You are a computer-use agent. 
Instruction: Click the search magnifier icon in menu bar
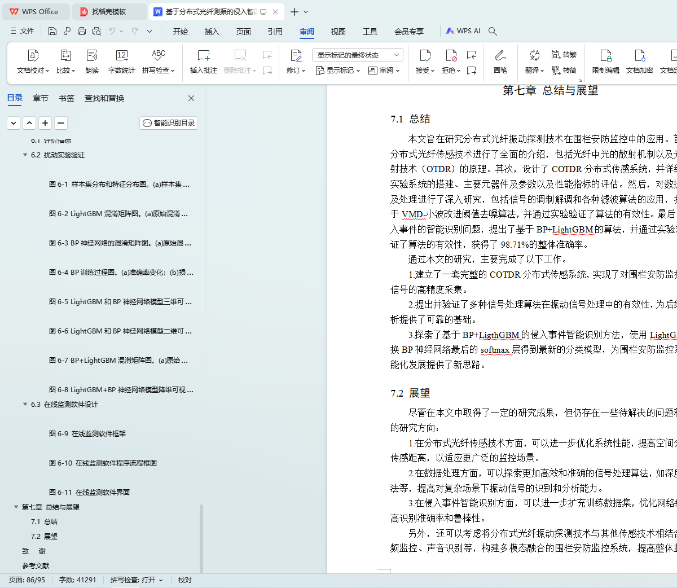pos(493,31)
